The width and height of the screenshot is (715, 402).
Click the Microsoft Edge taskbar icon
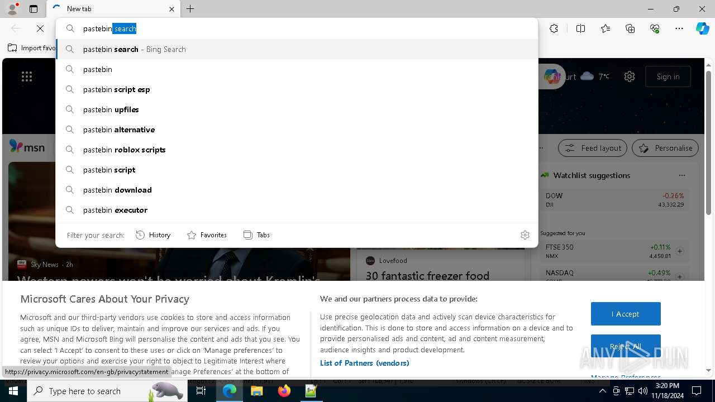[x=230, y=391]
